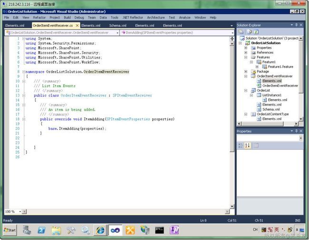
Task: Open the Architecture menu
Action: (156, 17)
